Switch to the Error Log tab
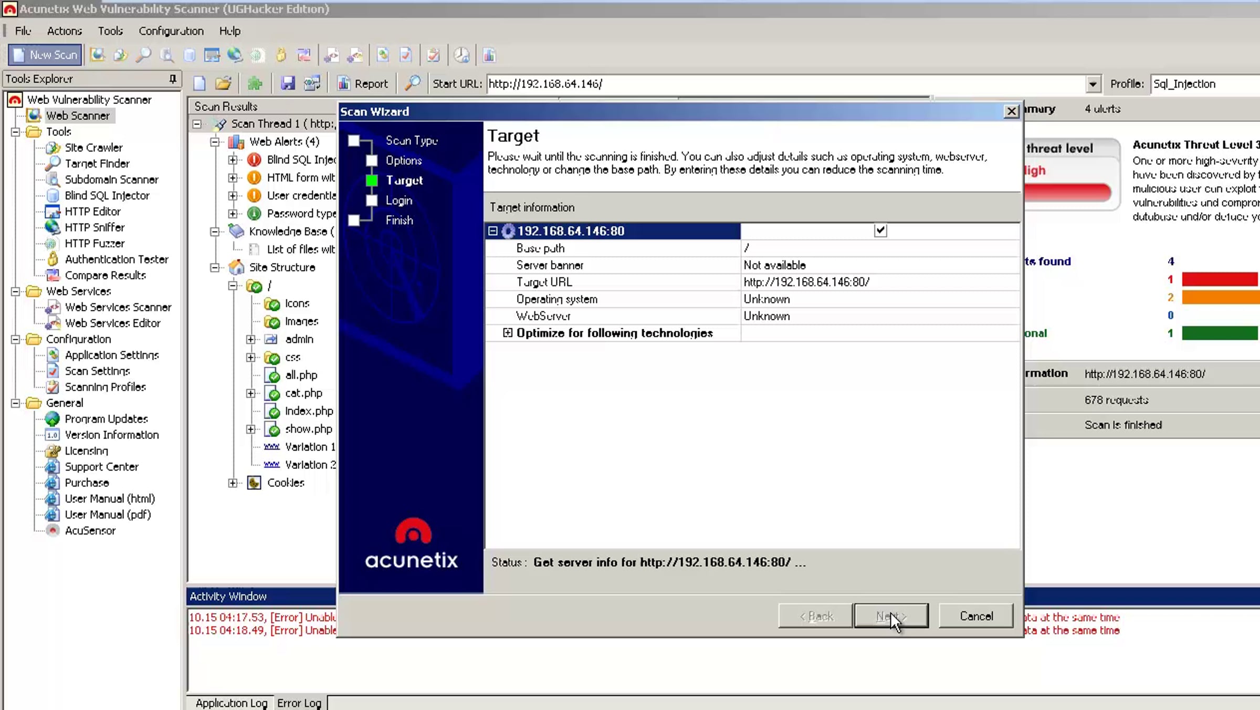This screenshot has width=1260, height=710. 299,703
